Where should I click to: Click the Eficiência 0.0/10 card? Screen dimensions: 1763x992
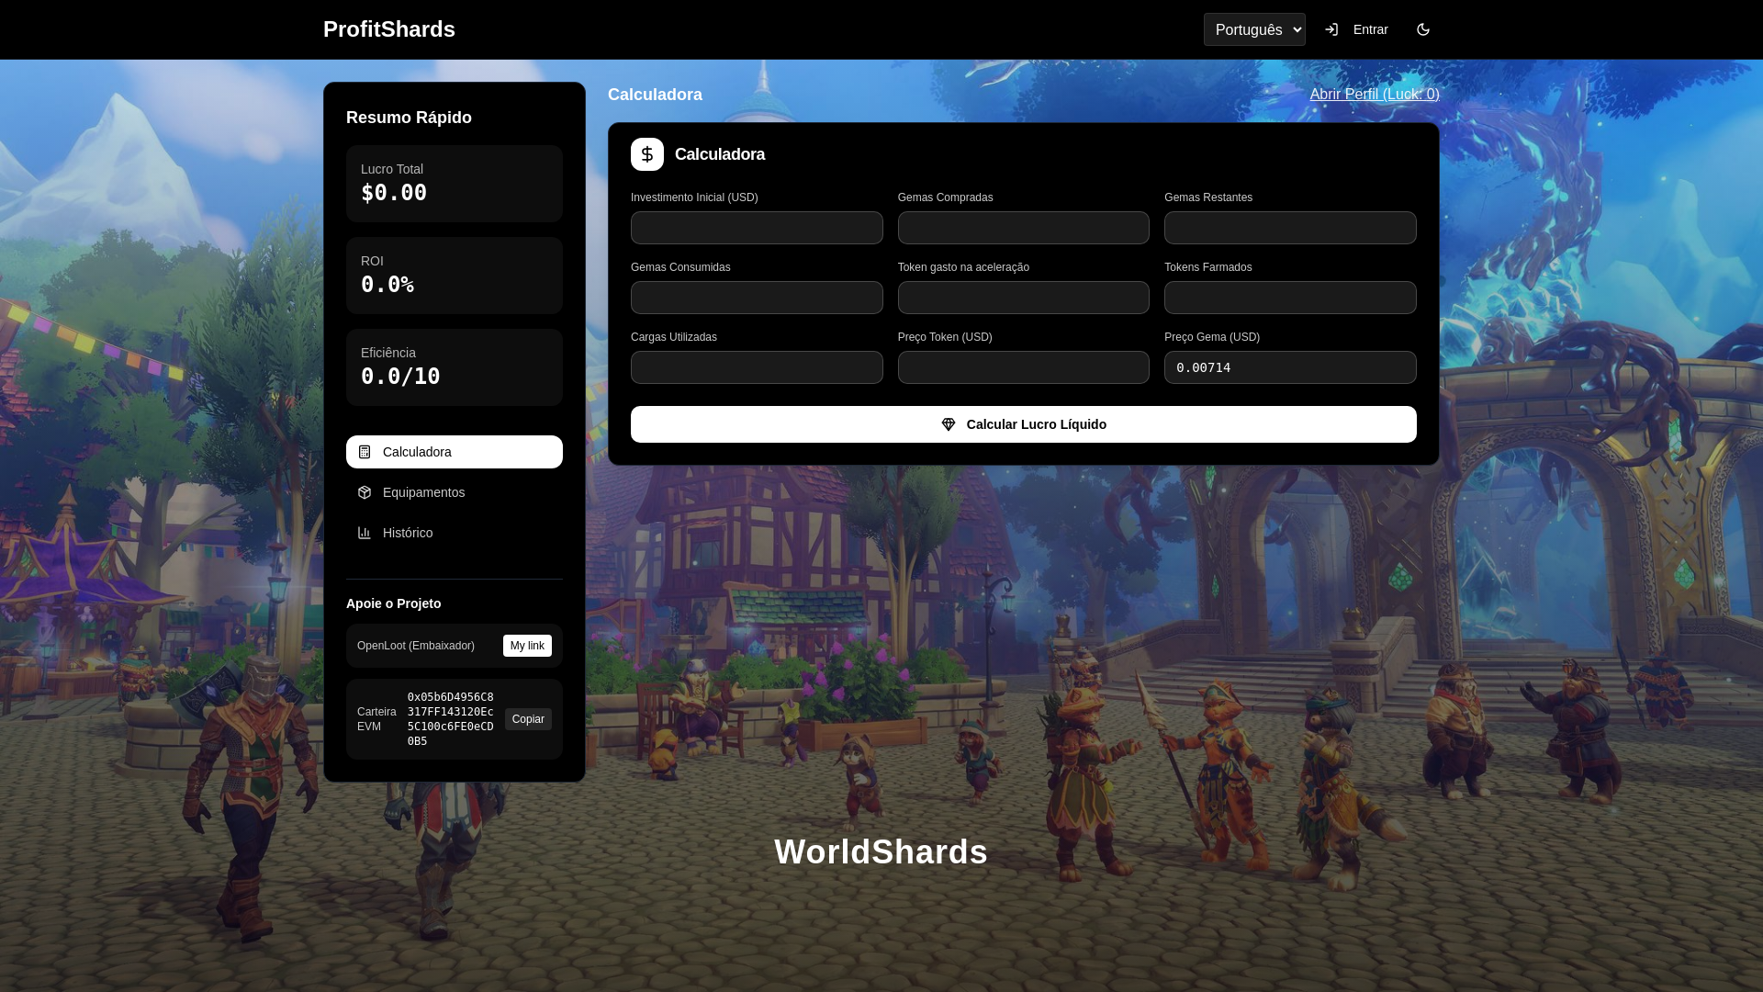point(455,367)
